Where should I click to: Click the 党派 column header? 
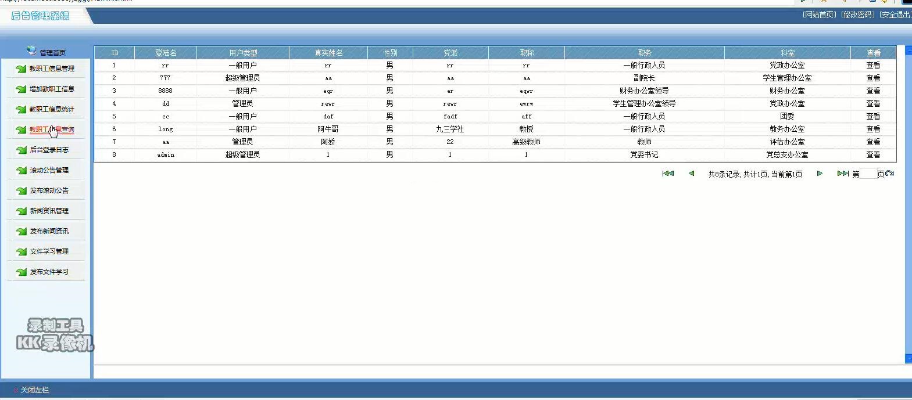coord(450,53)
